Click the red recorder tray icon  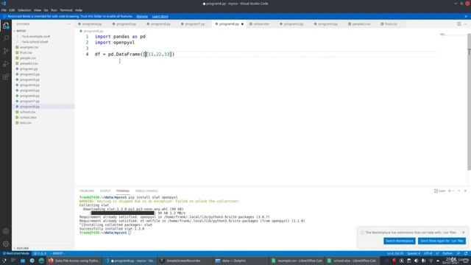click(394, 261)
